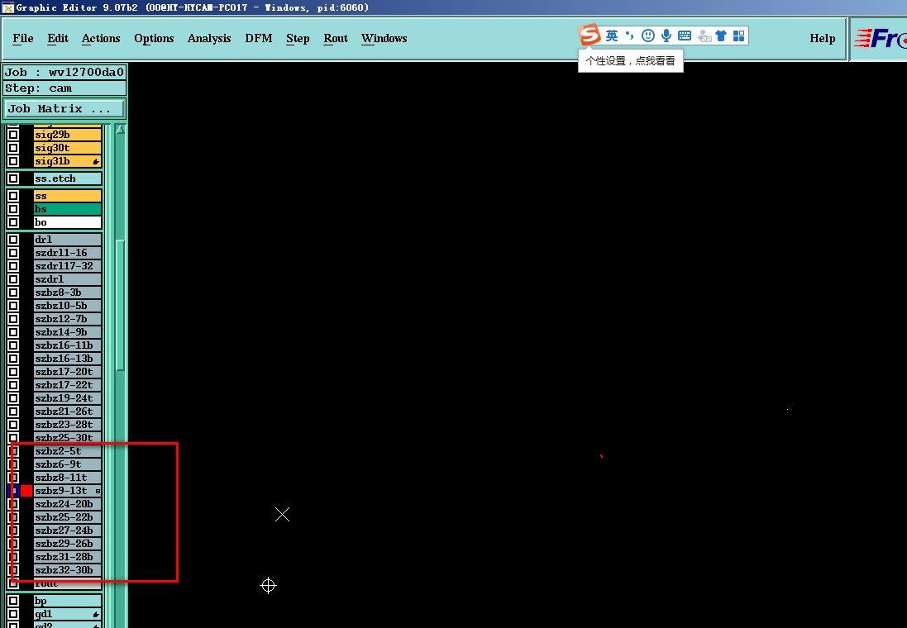Select the szbz24-20b layer name
This screenshot has width=907, height=628.
pos(67,504)
